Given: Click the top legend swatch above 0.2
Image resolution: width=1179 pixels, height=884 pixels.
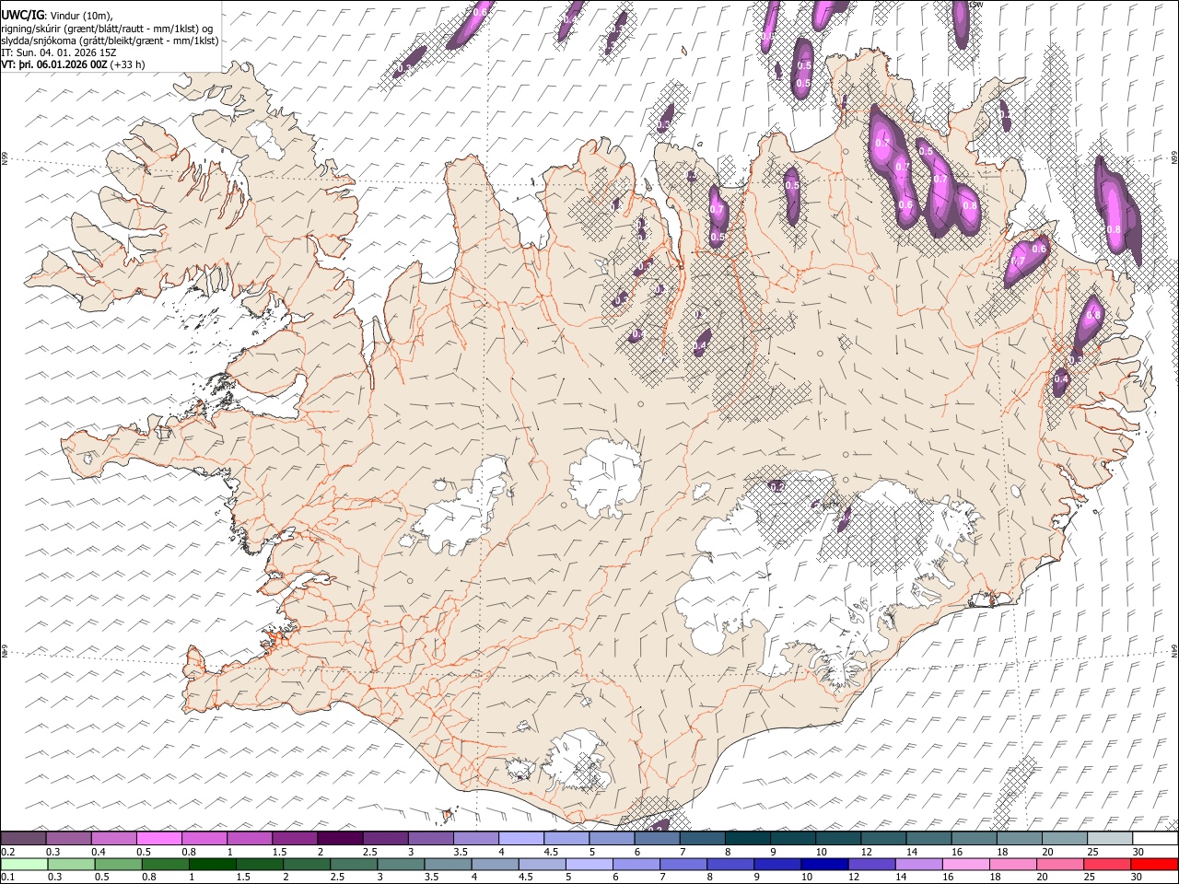Looking at the screenshot, I should [23, 838].
